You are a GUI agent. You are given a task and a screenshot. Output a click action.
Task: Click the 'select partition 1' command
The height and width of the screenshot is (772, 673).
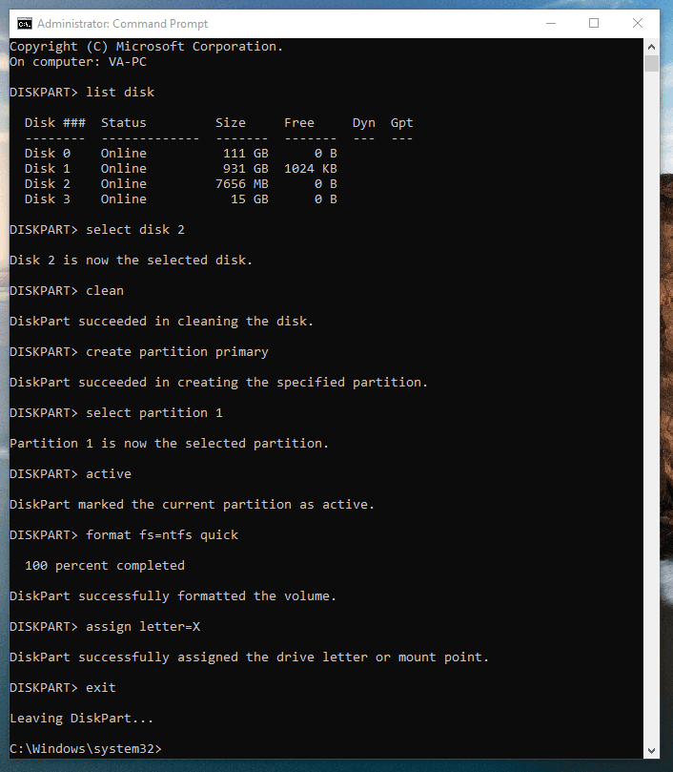tap(154, 413)
